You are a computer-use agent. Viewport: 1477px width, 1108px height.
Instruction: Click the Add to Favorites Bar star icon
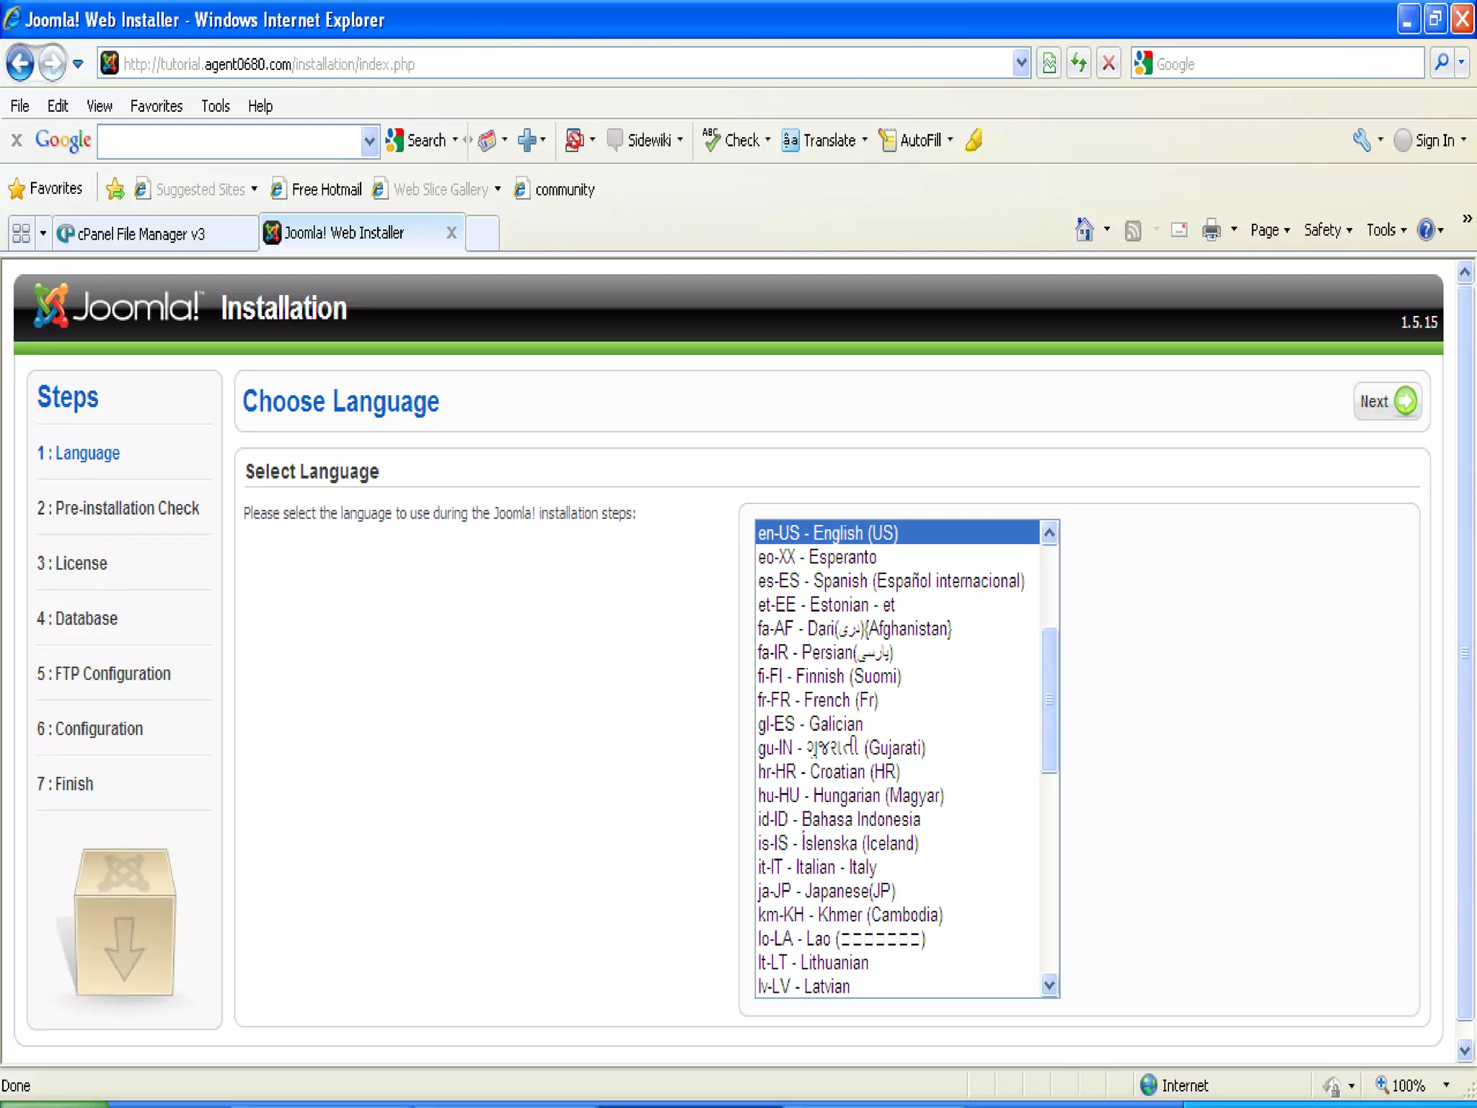tap(115, 189)
